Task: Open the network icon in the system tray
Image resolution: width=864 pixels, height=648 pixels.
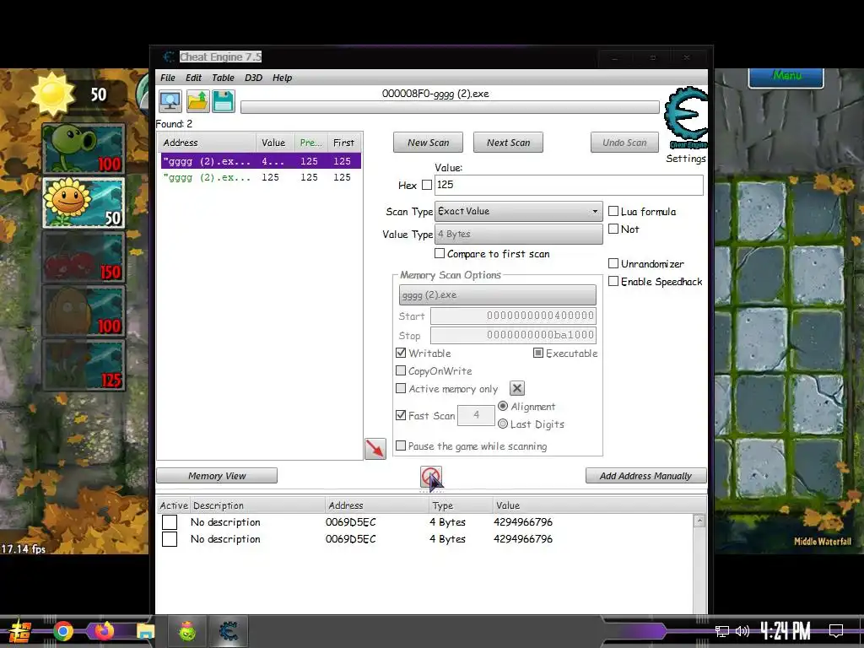Action: 722,631
